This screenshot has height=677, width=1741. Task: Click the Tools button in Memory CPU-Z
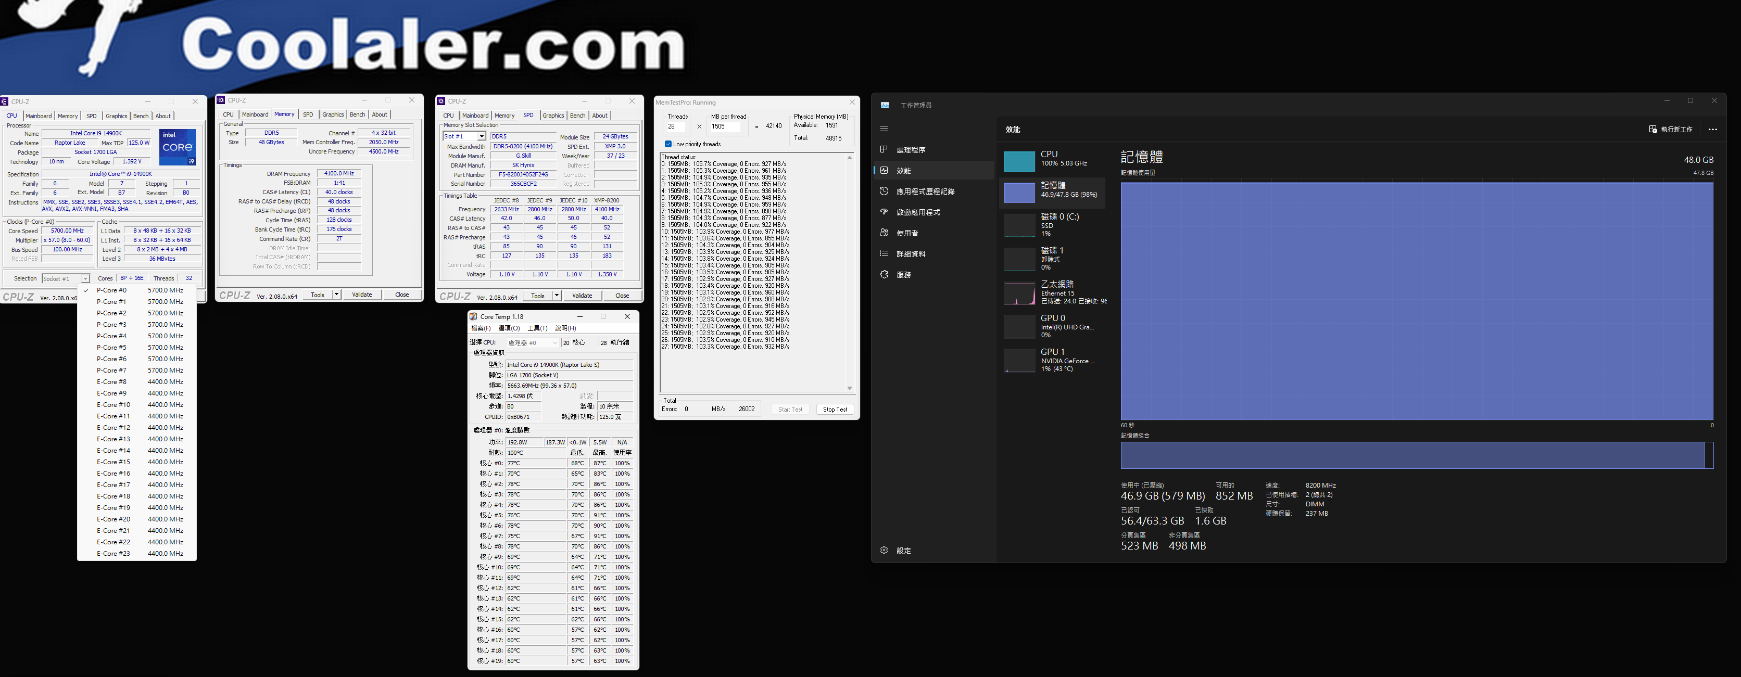317,295
